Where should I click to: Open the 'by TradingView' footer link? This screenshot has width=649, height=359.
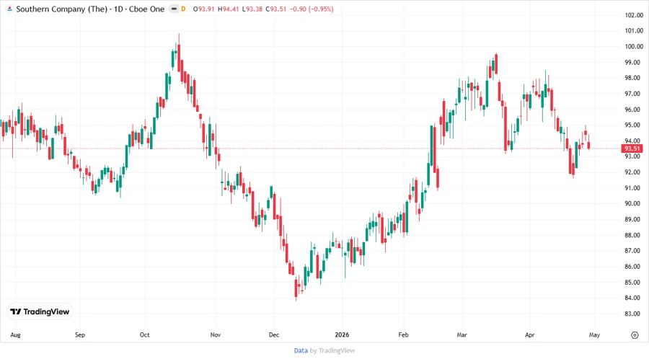point(332,350)
